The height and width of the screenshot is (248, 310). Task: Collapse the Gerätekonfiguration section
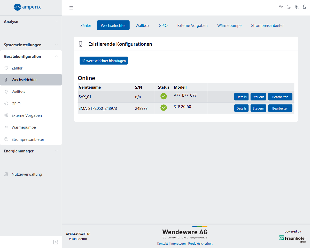30,57
